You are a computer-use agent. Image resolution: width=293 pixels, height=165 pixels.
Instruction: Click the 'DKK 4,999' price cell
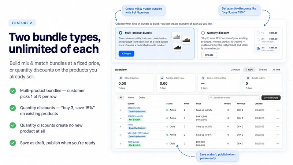(x=202, y=117)
